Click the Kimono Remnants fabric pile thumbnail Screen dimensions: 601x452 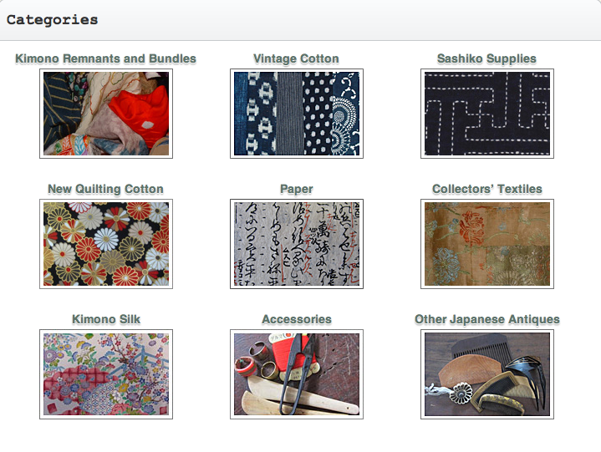point(106,114)
